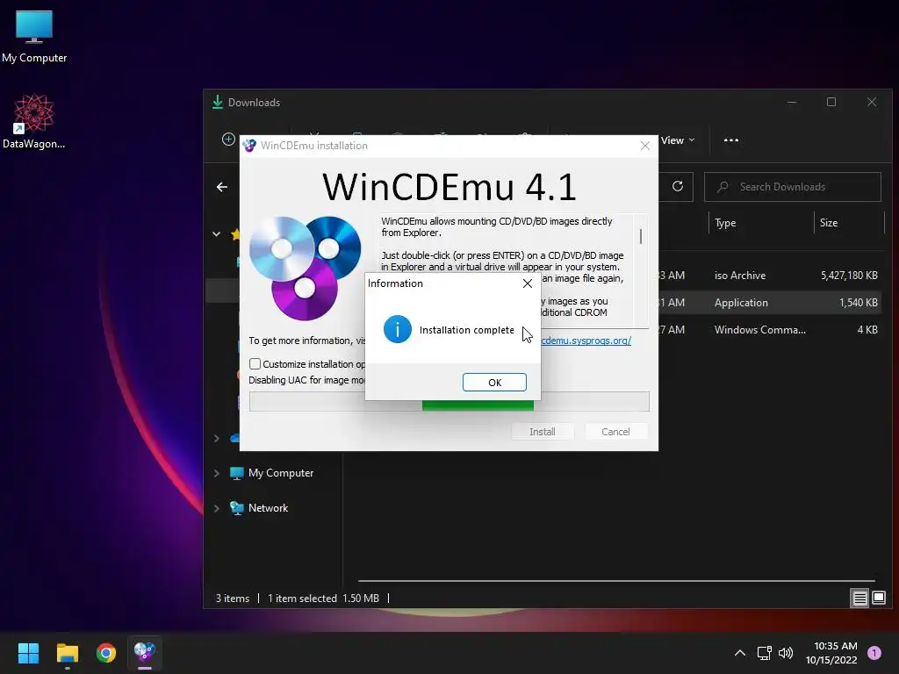Image resolution: width=899 pixels, height=674 pixels.
Task: Refresh the Downloads folder
Action: coord(678,187)
